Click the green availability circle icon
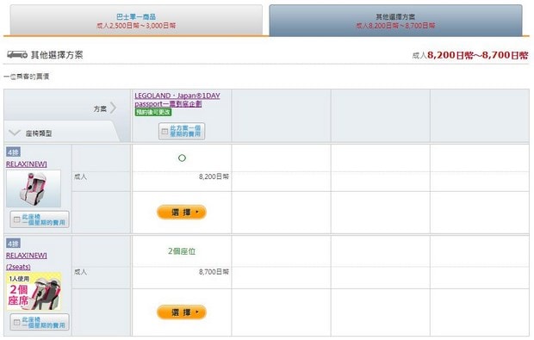The image size is (534, 340). (x=183, y=158)
